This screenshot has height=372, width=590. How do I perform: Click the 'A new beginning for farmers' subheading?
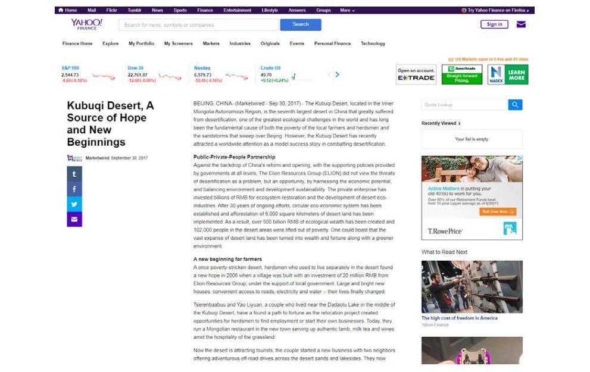(227, 259)
